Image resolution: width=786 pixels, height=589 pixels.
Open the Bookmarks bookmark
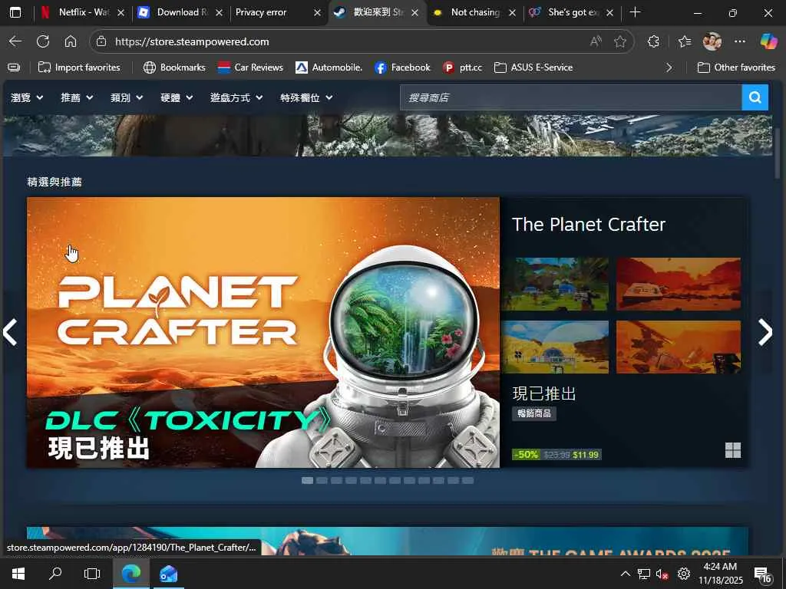coord(174,67)
